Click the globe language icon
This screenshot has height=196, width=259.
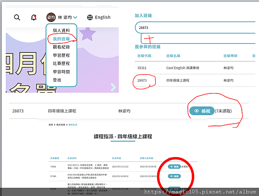[90, 17]
